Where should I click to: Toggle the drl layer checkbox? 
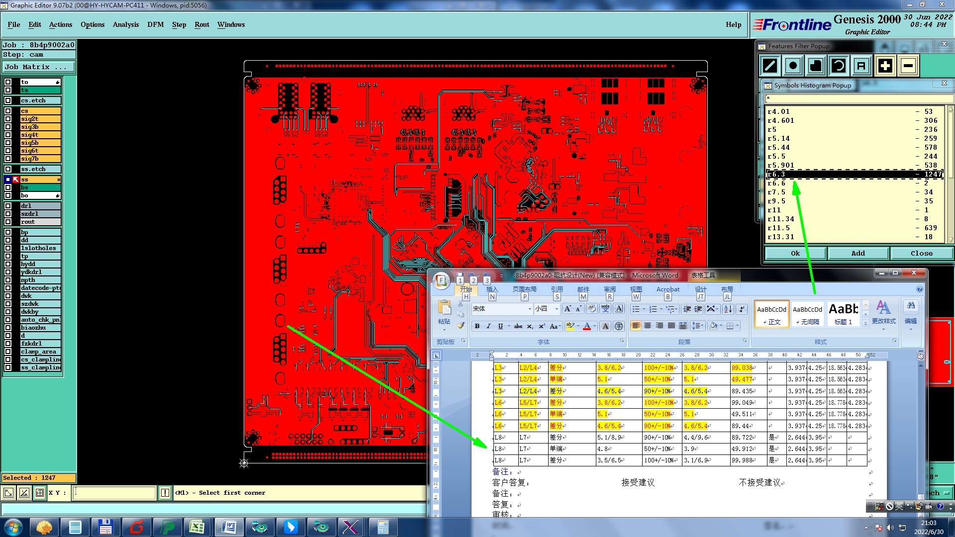coord(8,206)
